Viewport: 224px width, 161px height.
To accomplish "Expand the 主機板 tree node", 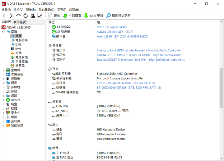I will pyautogui.click(x=3, y=70).
